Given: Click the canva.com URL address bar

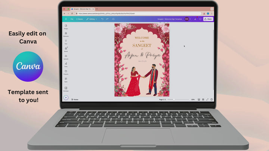Looking at the screenshot, I should tap(138, 13).
